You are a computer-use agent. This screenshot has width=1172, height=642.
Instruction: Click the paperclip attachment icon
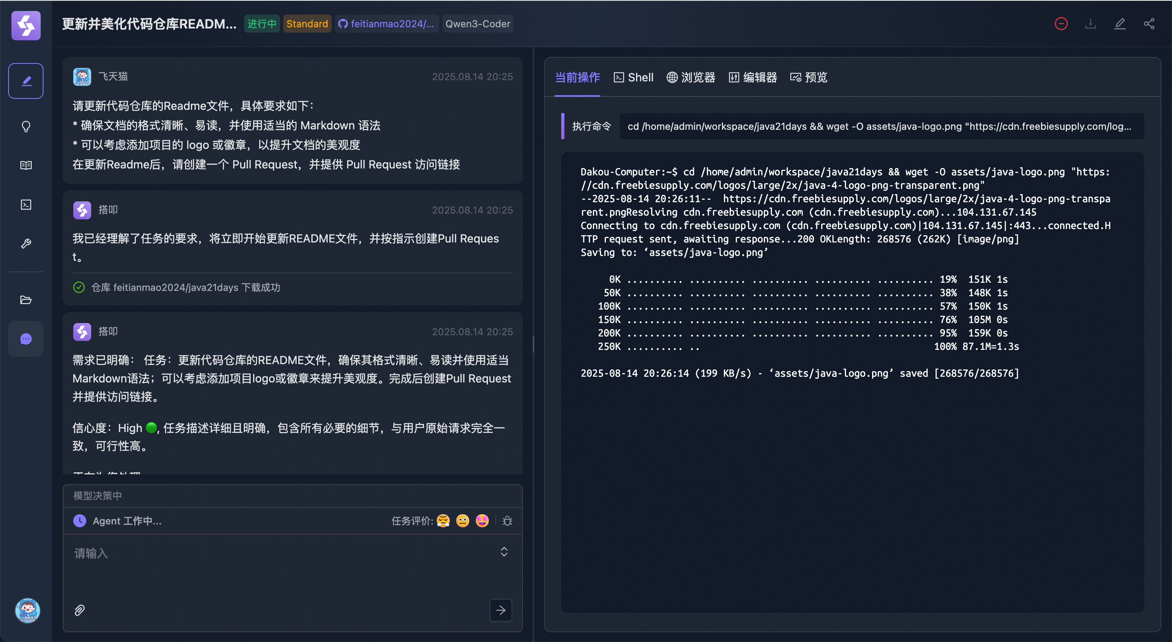pos(80,610)
